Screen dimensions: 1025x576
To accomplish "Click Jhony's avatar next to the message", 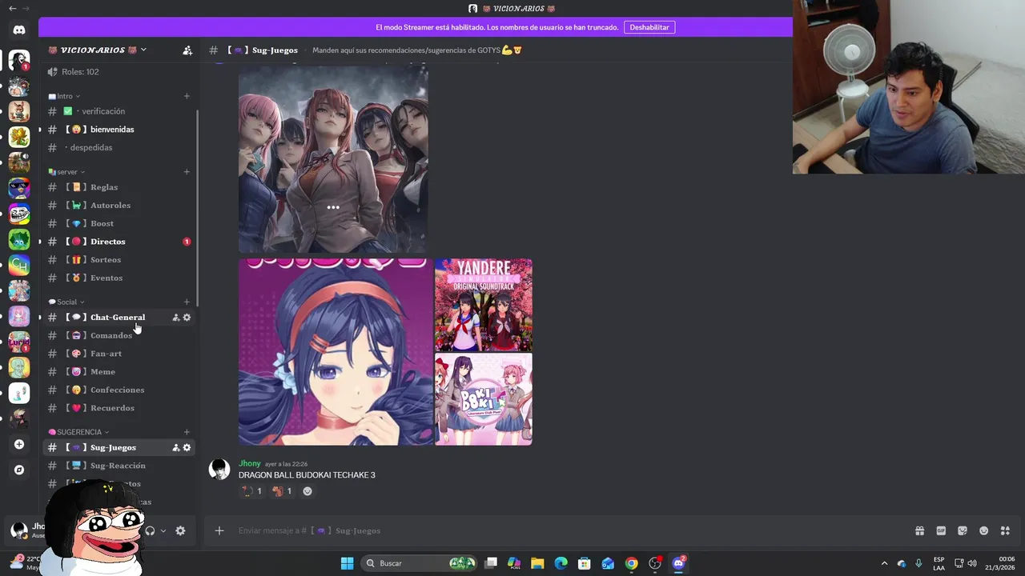I will coord(219,470).
